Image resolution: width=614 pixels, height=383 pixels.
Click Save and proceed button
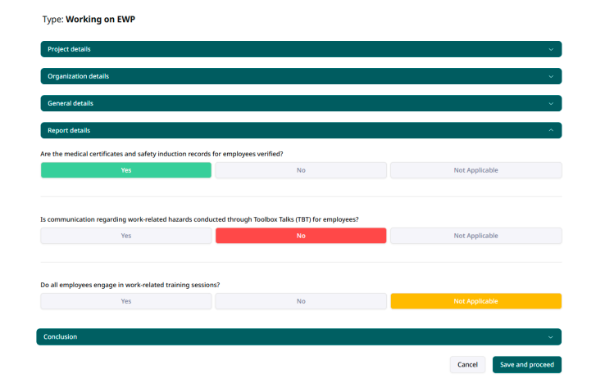pyautogui.click(x=526, y=364)
